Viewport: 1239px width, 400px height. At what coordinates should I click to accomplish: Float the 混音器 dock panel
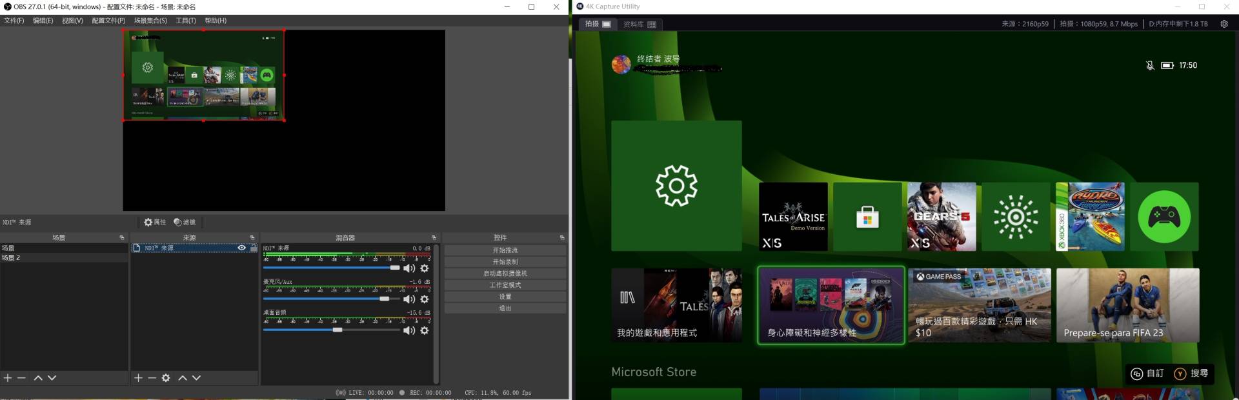[434, 237]
